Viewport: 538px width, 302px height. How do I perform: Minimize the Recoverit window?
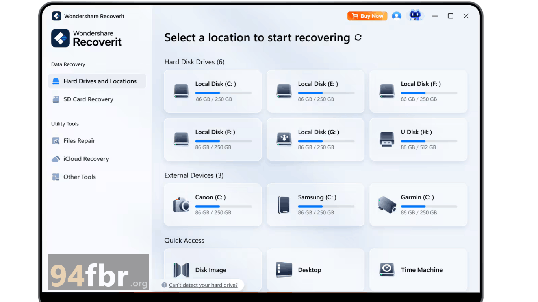click(435, 16)
